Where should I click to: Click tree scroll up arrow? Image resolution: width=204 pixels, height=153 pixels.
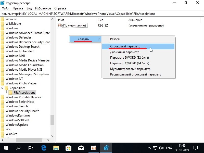(53, 19)
